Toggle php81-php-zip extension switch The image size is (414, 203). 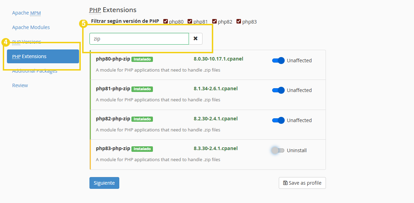[278, 90]
